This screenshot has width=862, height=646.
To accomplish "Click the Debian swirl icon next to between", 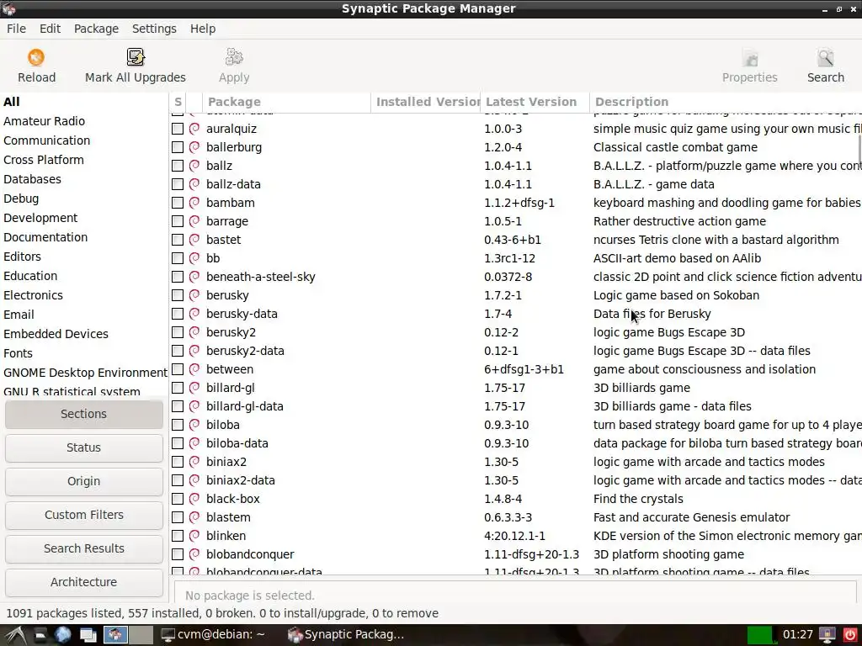I will 194,369.
